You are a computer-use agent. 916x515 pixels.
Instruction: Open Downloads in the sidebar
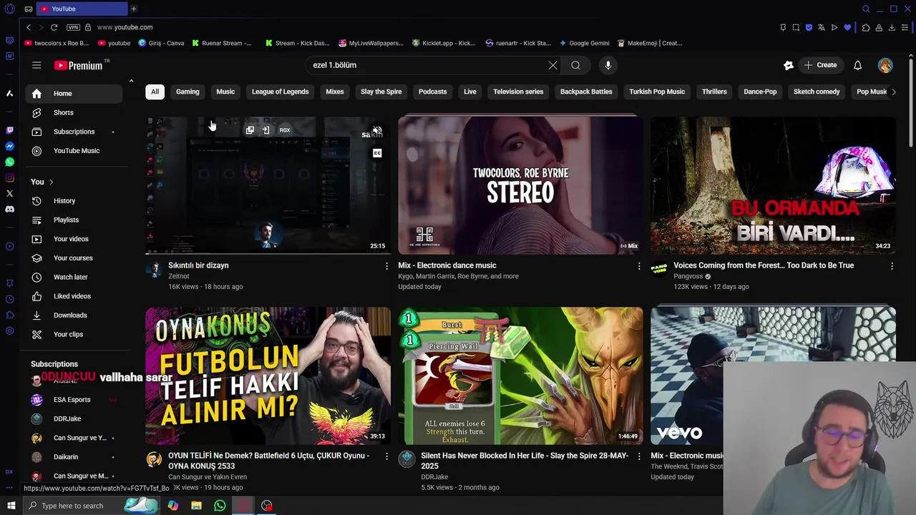[74, 315]
